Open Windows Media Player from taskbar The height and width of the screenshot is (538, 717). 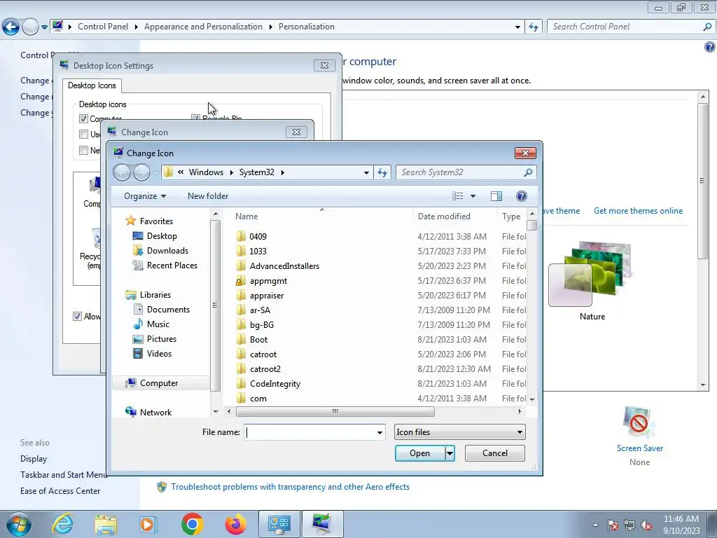148,524
